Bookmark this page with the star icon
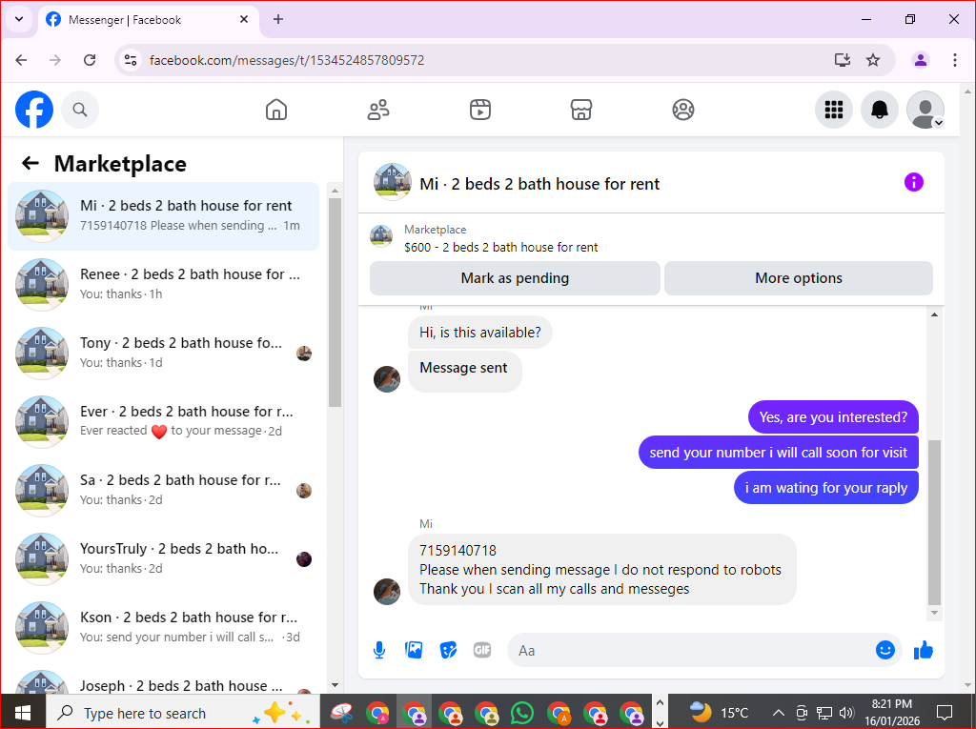 tap(873, 60)
